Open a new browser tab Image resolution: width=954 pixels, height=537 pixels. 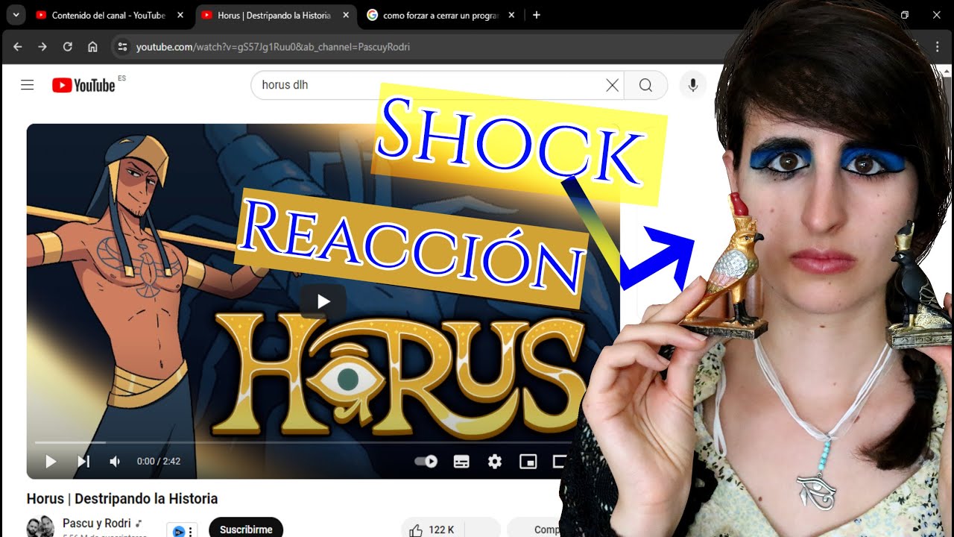pyautogui.click(x=537, y=15)
